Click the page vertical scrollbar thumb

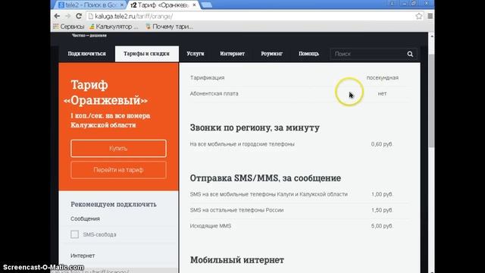coord(431,101)
